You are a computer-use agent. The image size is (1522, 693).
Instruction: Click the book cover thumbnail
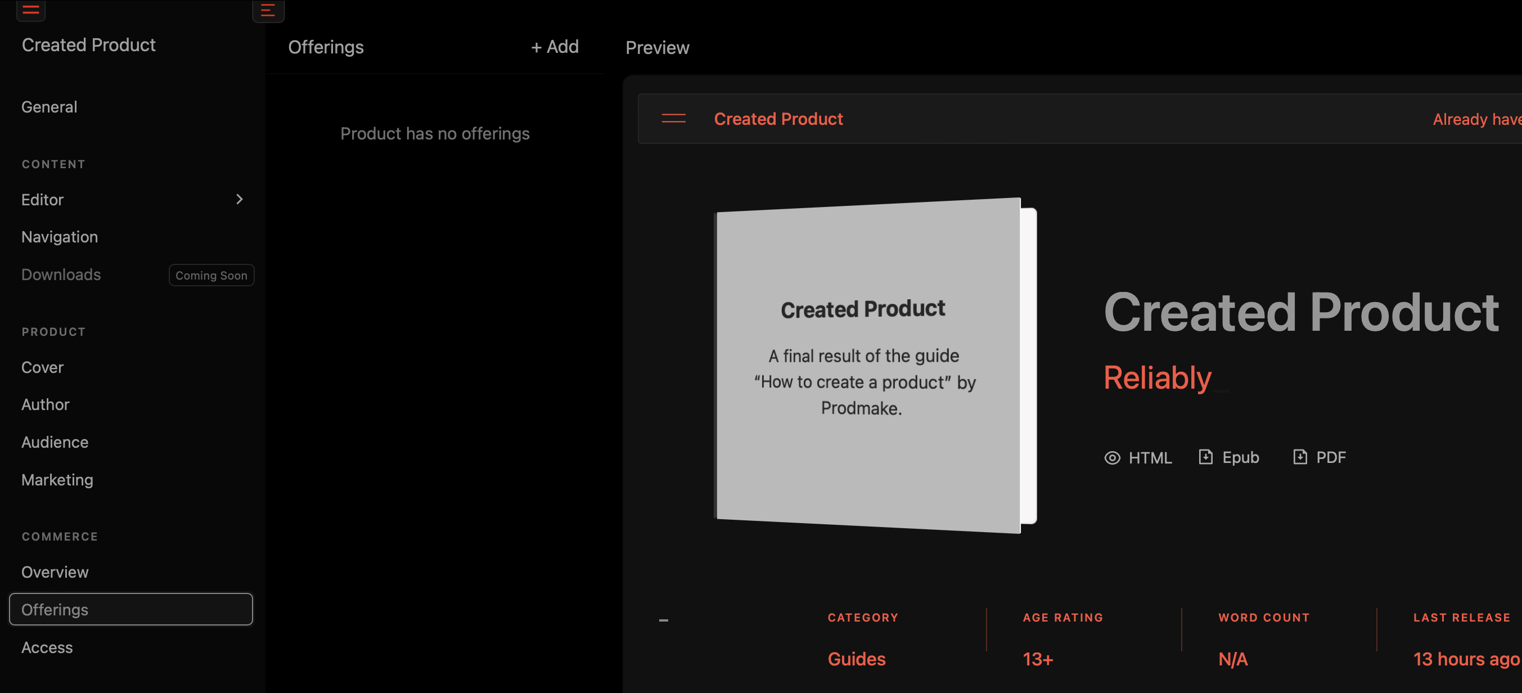[x=868, y=365]
